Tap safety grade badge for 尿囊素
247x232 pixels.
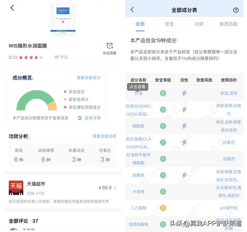click(x=163, y=175)
